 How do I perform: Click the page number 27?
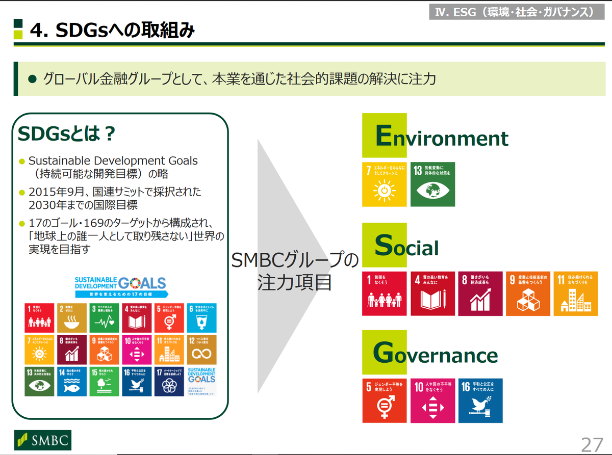tap(592, 444)
